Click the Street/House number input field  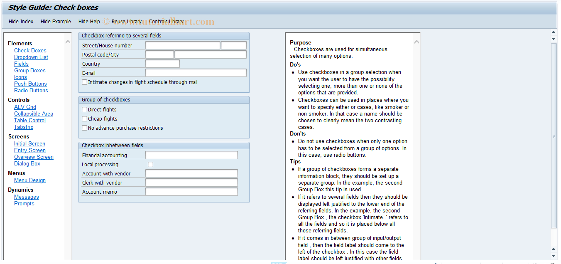point(183,45)
